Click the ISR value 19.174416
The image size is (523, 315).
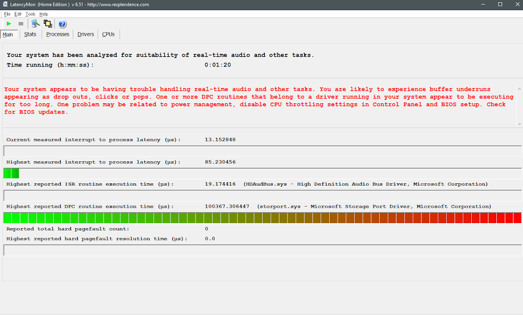(220, 184)
